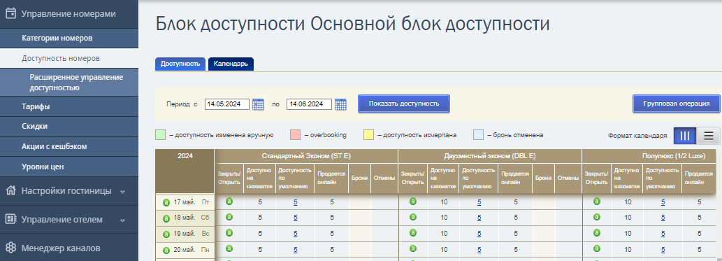The image size is (722, 261).
Task: Switch to the Календарь tab
Action: [231, 64]
